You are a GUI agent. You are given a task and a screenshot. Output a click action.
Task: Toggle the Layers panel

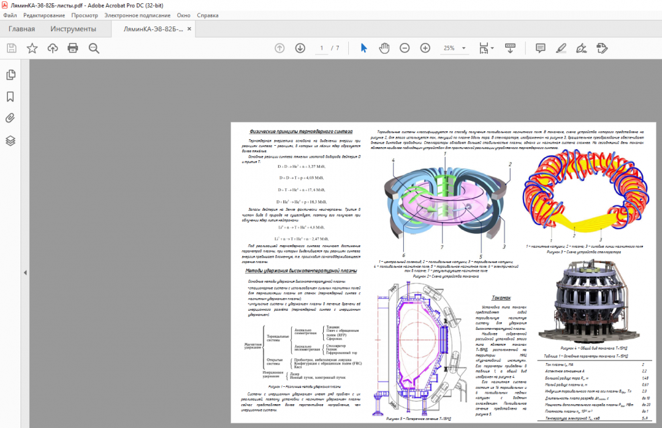pyautogui.click(x=11, y=140)
